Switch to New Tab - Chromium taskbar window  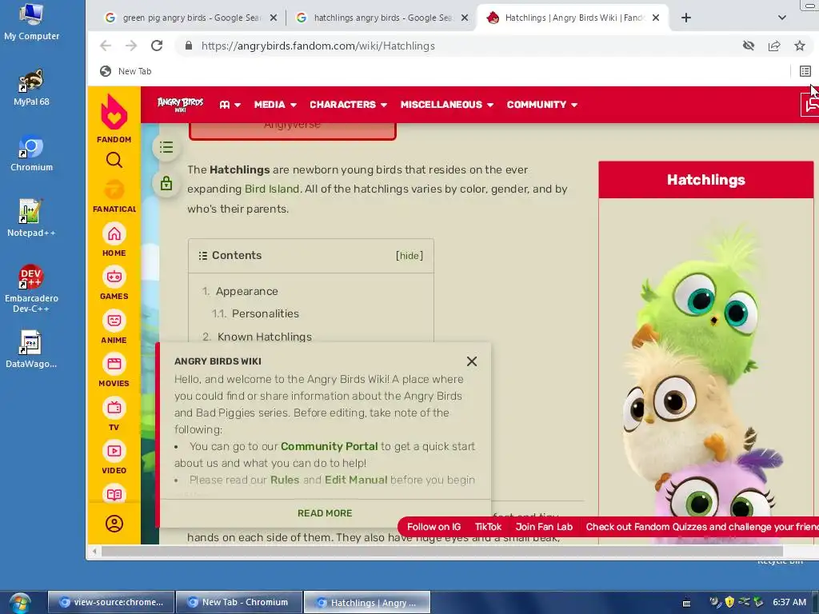pyautogui.click(x=239, y=602)
